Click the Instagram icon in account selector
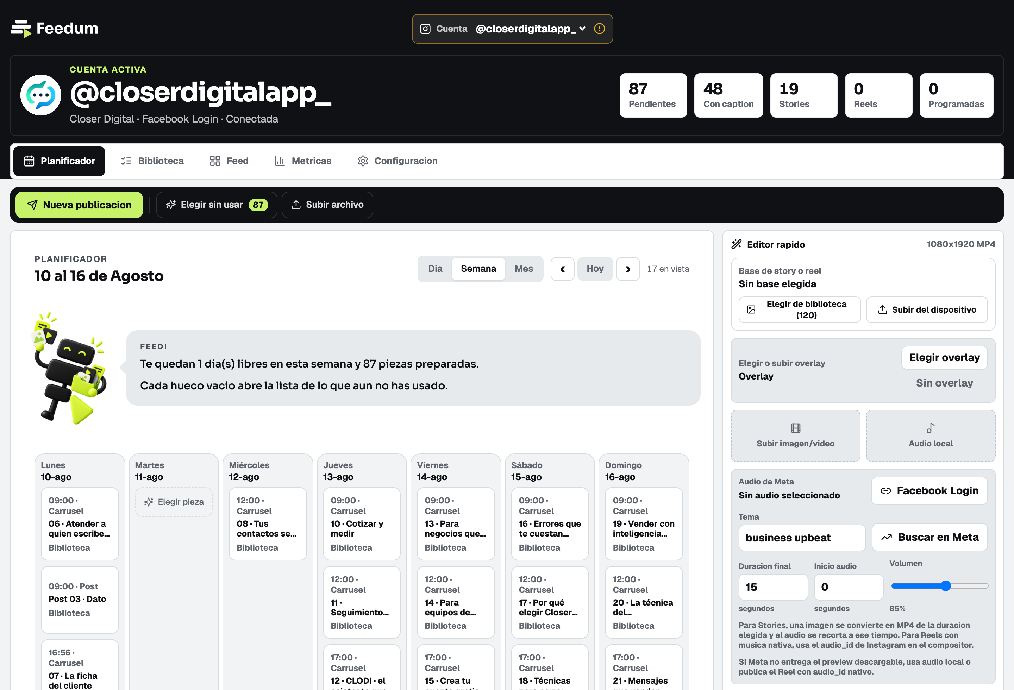 [425, 29]
